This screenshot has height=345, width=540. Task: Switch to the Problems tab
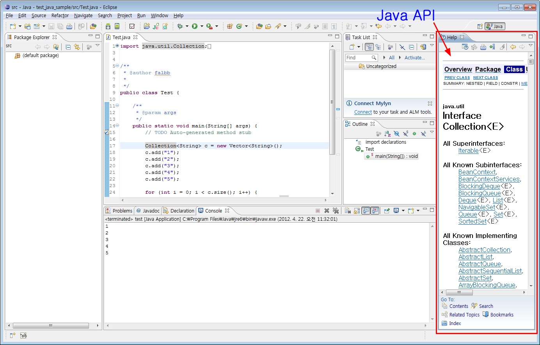(119, 211)
